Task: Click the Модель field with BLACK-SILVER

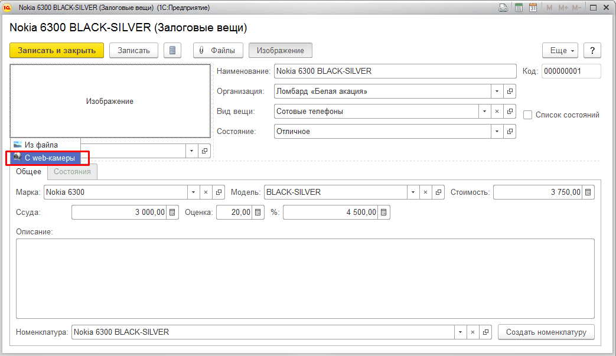Action: click(335, 192)
